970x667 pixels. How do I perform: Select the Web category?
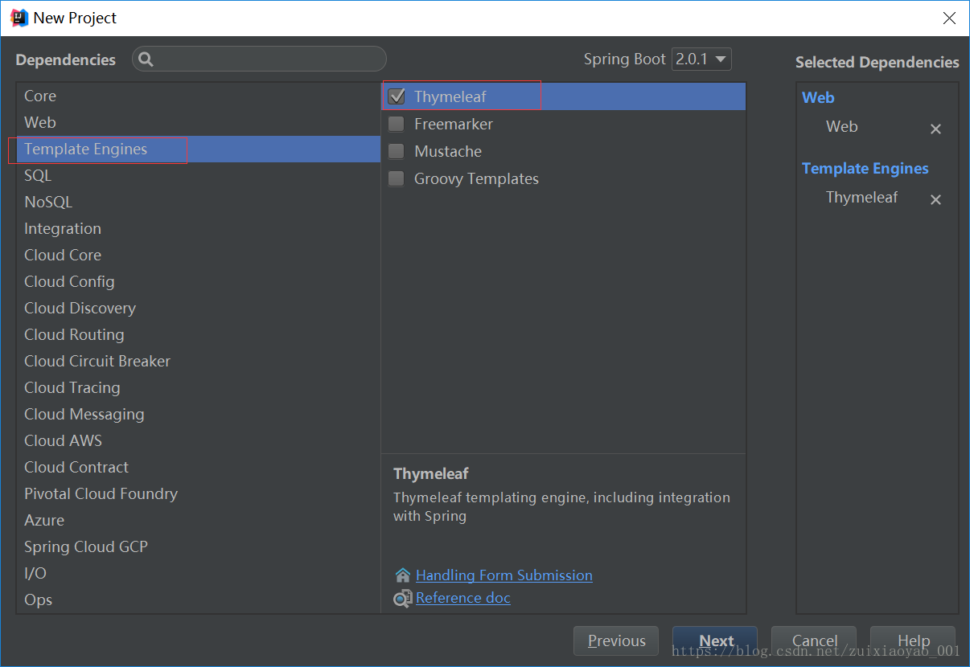tap(198, 122)
